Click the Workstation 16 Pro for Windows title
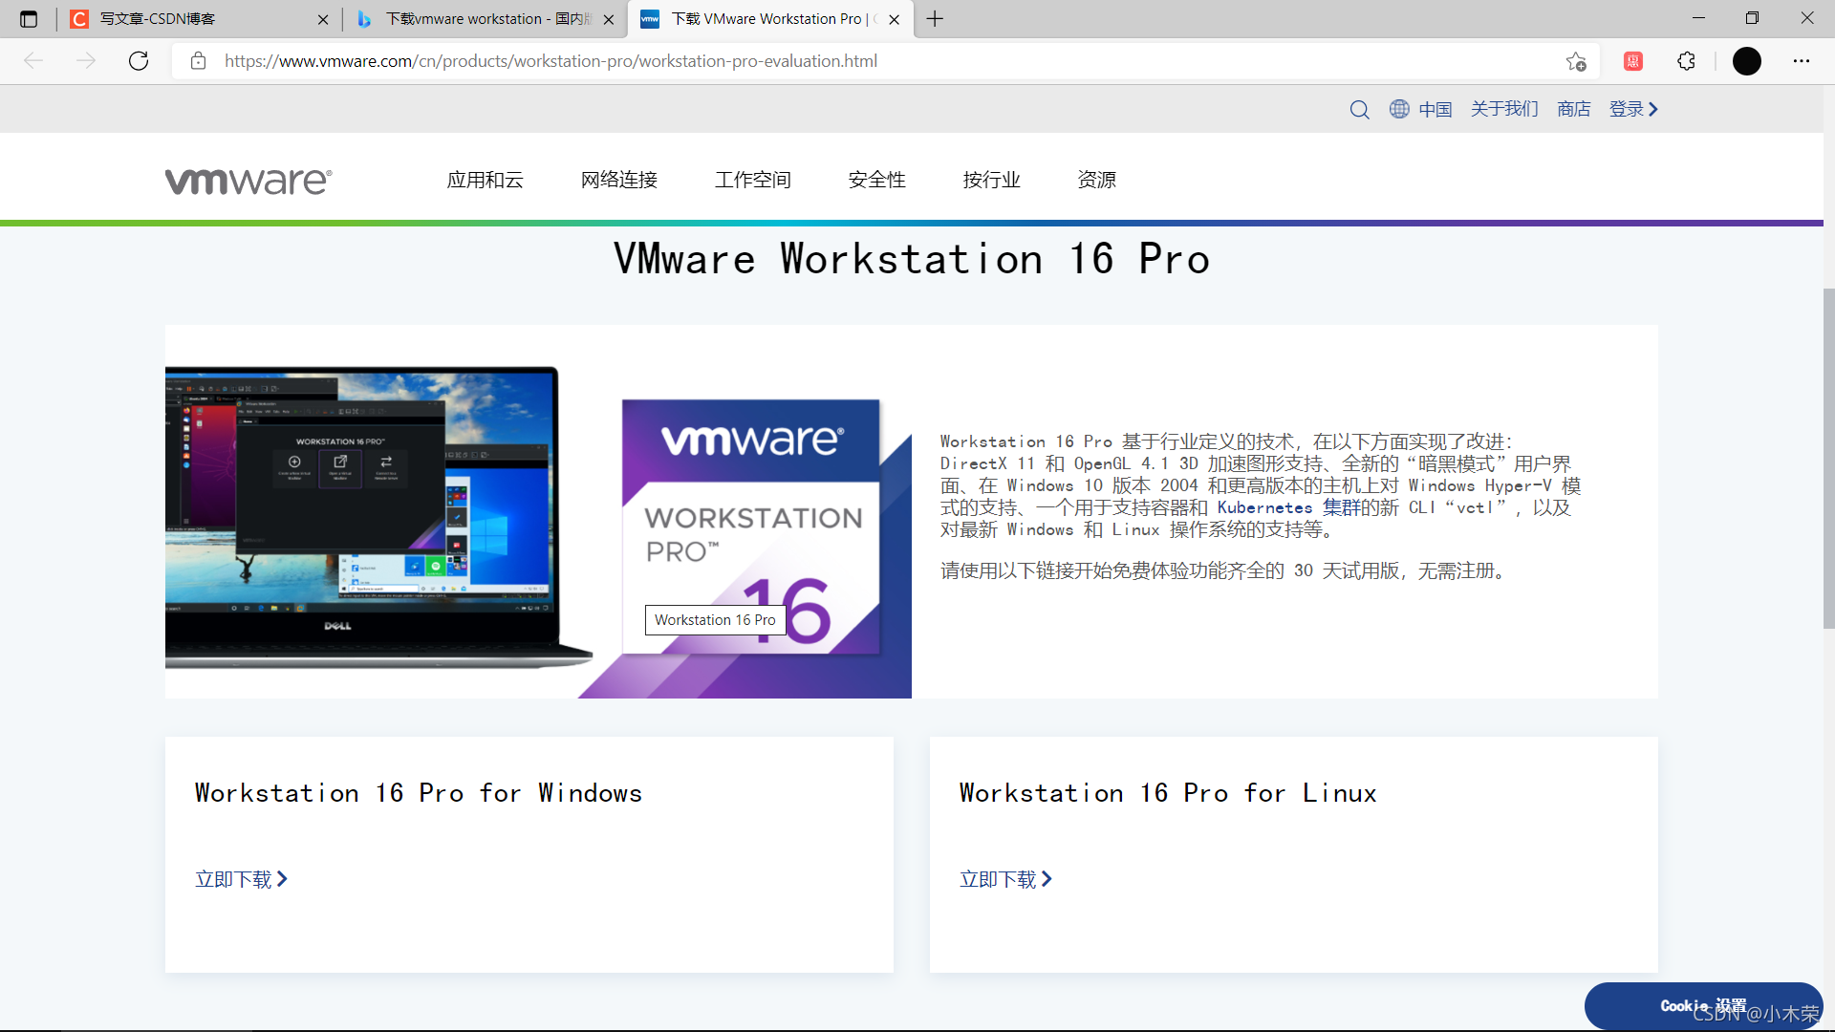 [419, 793]
